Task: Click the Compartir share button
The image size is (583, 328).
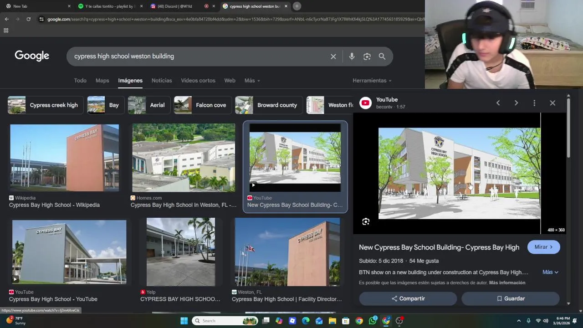Action: click(x=408, y=298)
